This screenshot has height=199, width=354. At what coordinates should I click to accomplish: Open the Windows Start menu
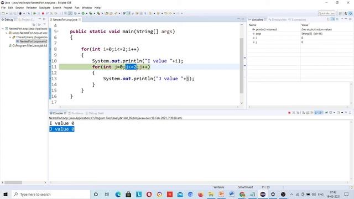(x=6, y=194)
